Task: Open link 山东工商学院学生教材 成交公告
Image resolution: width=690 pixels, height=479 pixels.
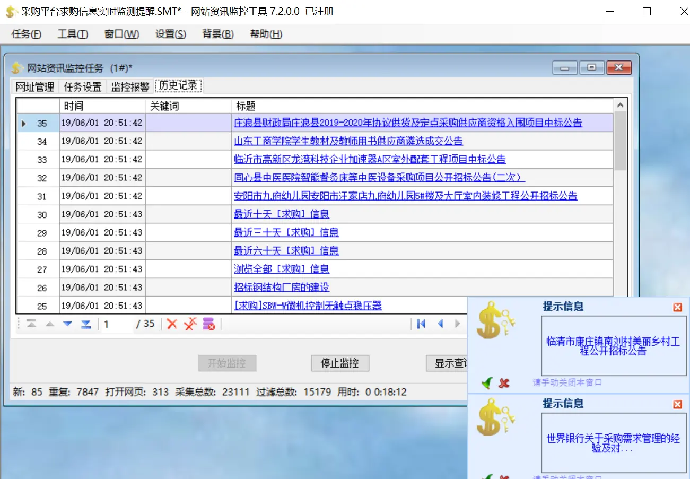Action: tap(348, 141)
